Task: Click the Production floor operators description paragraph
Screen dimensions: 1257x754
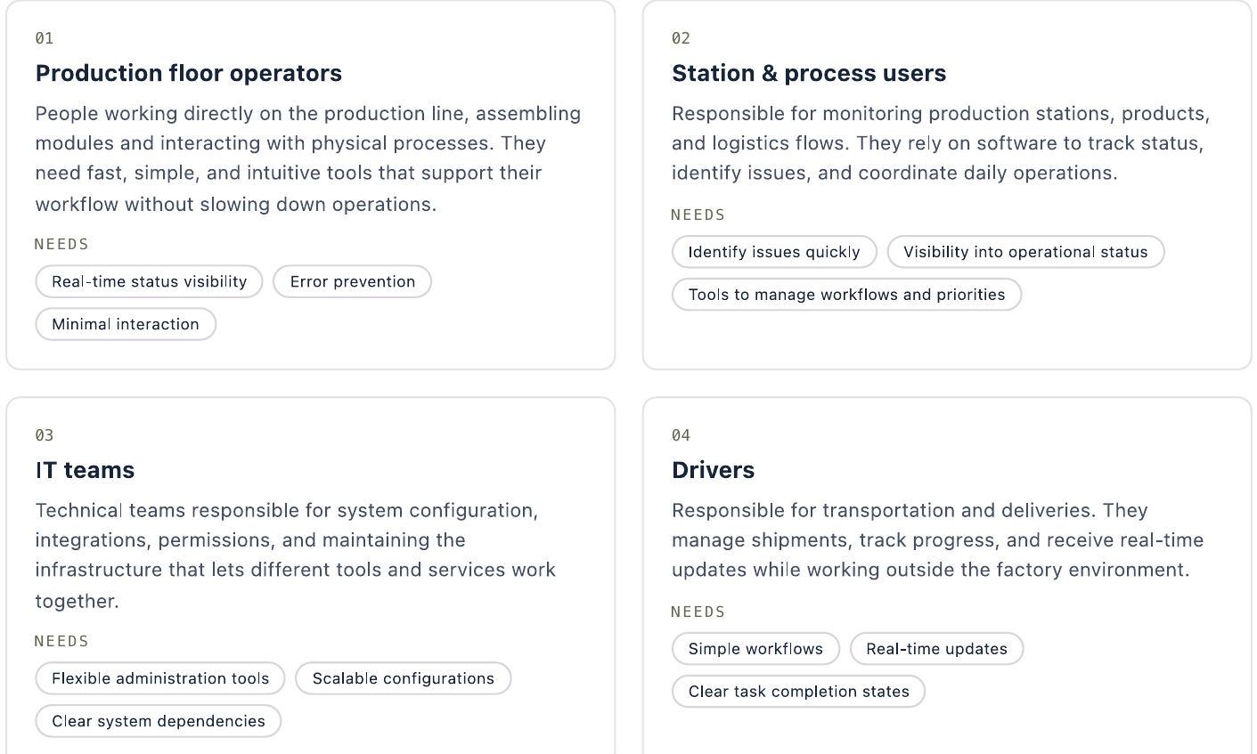Action: [x=308, y=158]
